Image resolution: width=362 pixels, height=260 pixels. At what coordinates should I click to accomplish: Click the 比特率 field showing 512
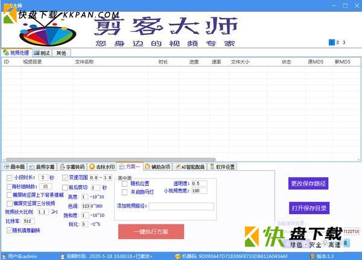point(28,221)
